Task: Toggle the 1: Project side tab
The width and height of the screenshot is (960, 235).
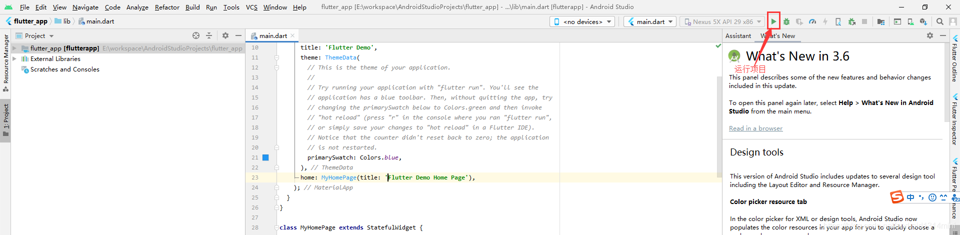Action: pyautogui.click(x=5, y=120)
